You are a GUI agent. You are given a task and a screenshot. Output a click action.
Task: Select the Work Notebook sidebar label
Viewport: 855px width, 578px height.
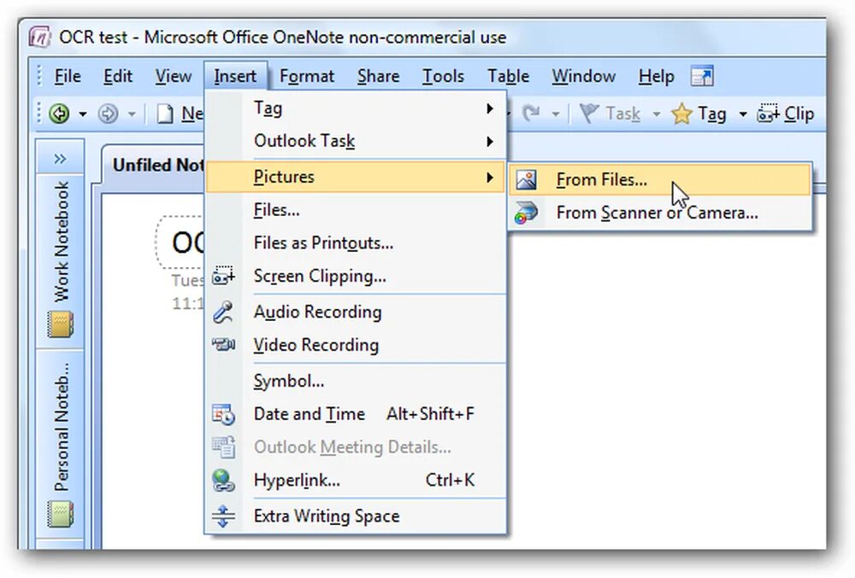61,242
